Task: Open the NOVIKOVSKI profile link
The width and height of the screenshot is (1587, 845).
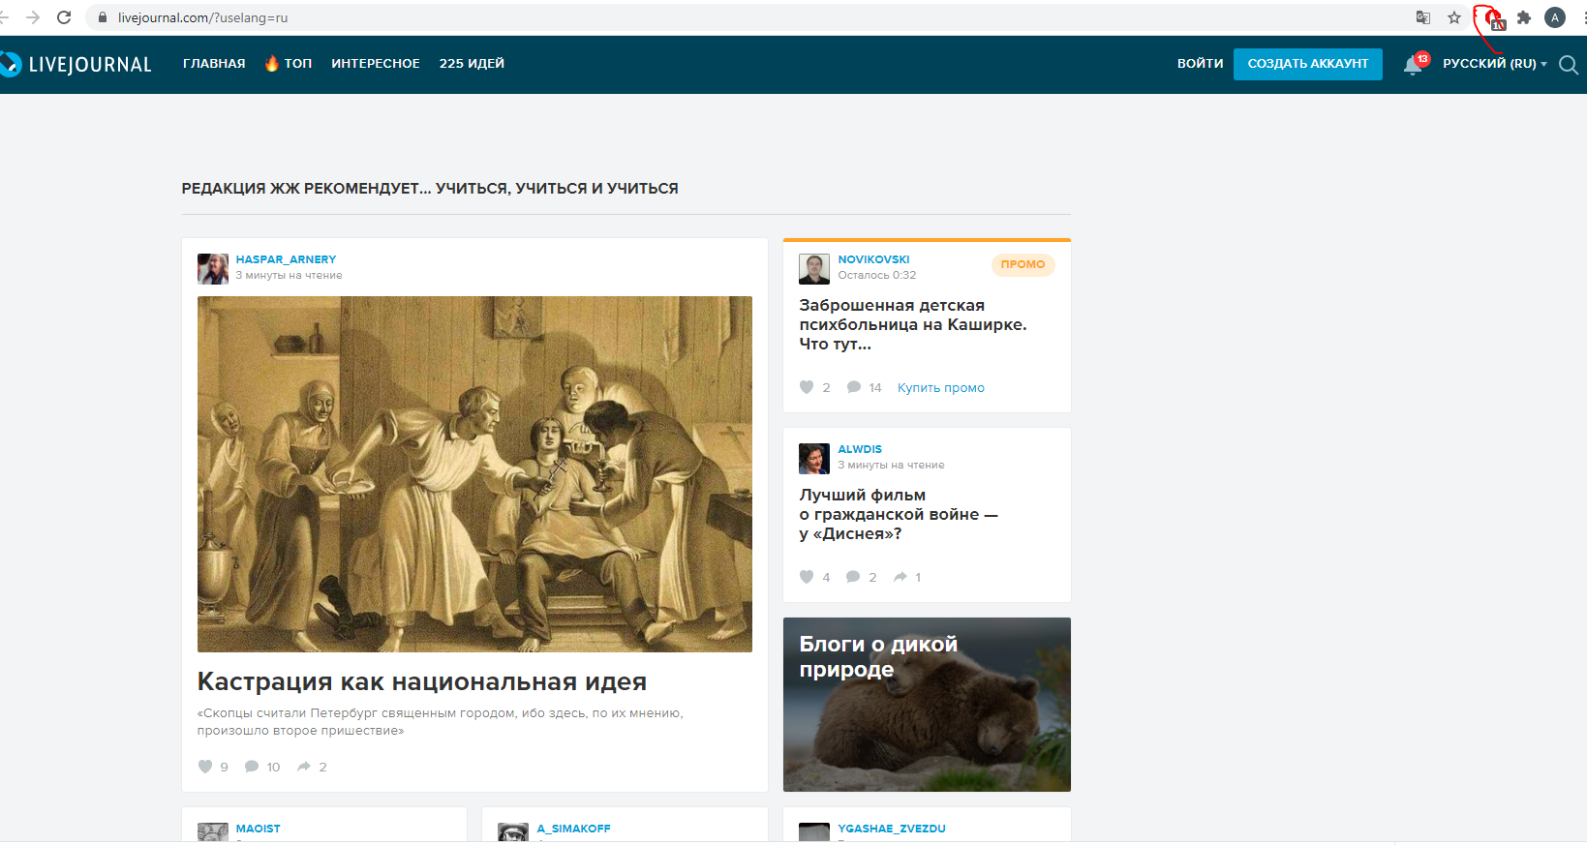Action: [x=874, y=259]
